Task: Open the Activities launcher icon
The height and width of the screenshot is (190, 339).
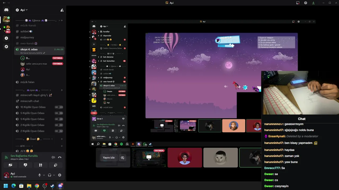Action: (x=41, y=165)
